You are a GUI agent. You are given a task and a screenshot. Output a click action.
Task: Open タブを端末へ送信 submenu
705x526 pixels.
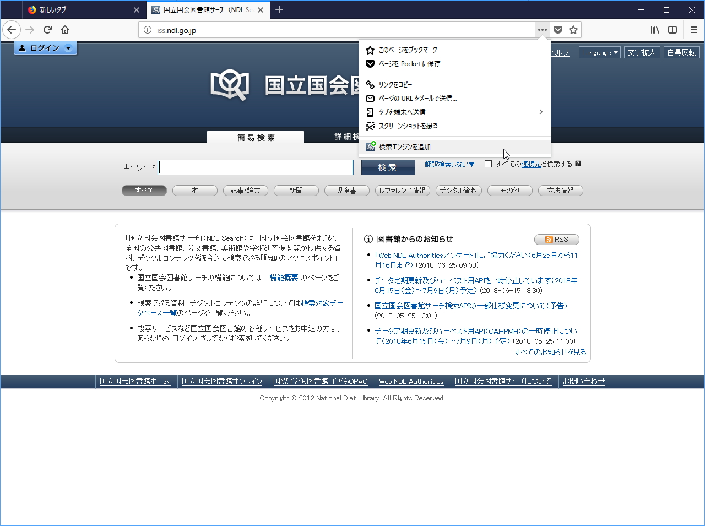pyautogui.click(x=455, y=112)
